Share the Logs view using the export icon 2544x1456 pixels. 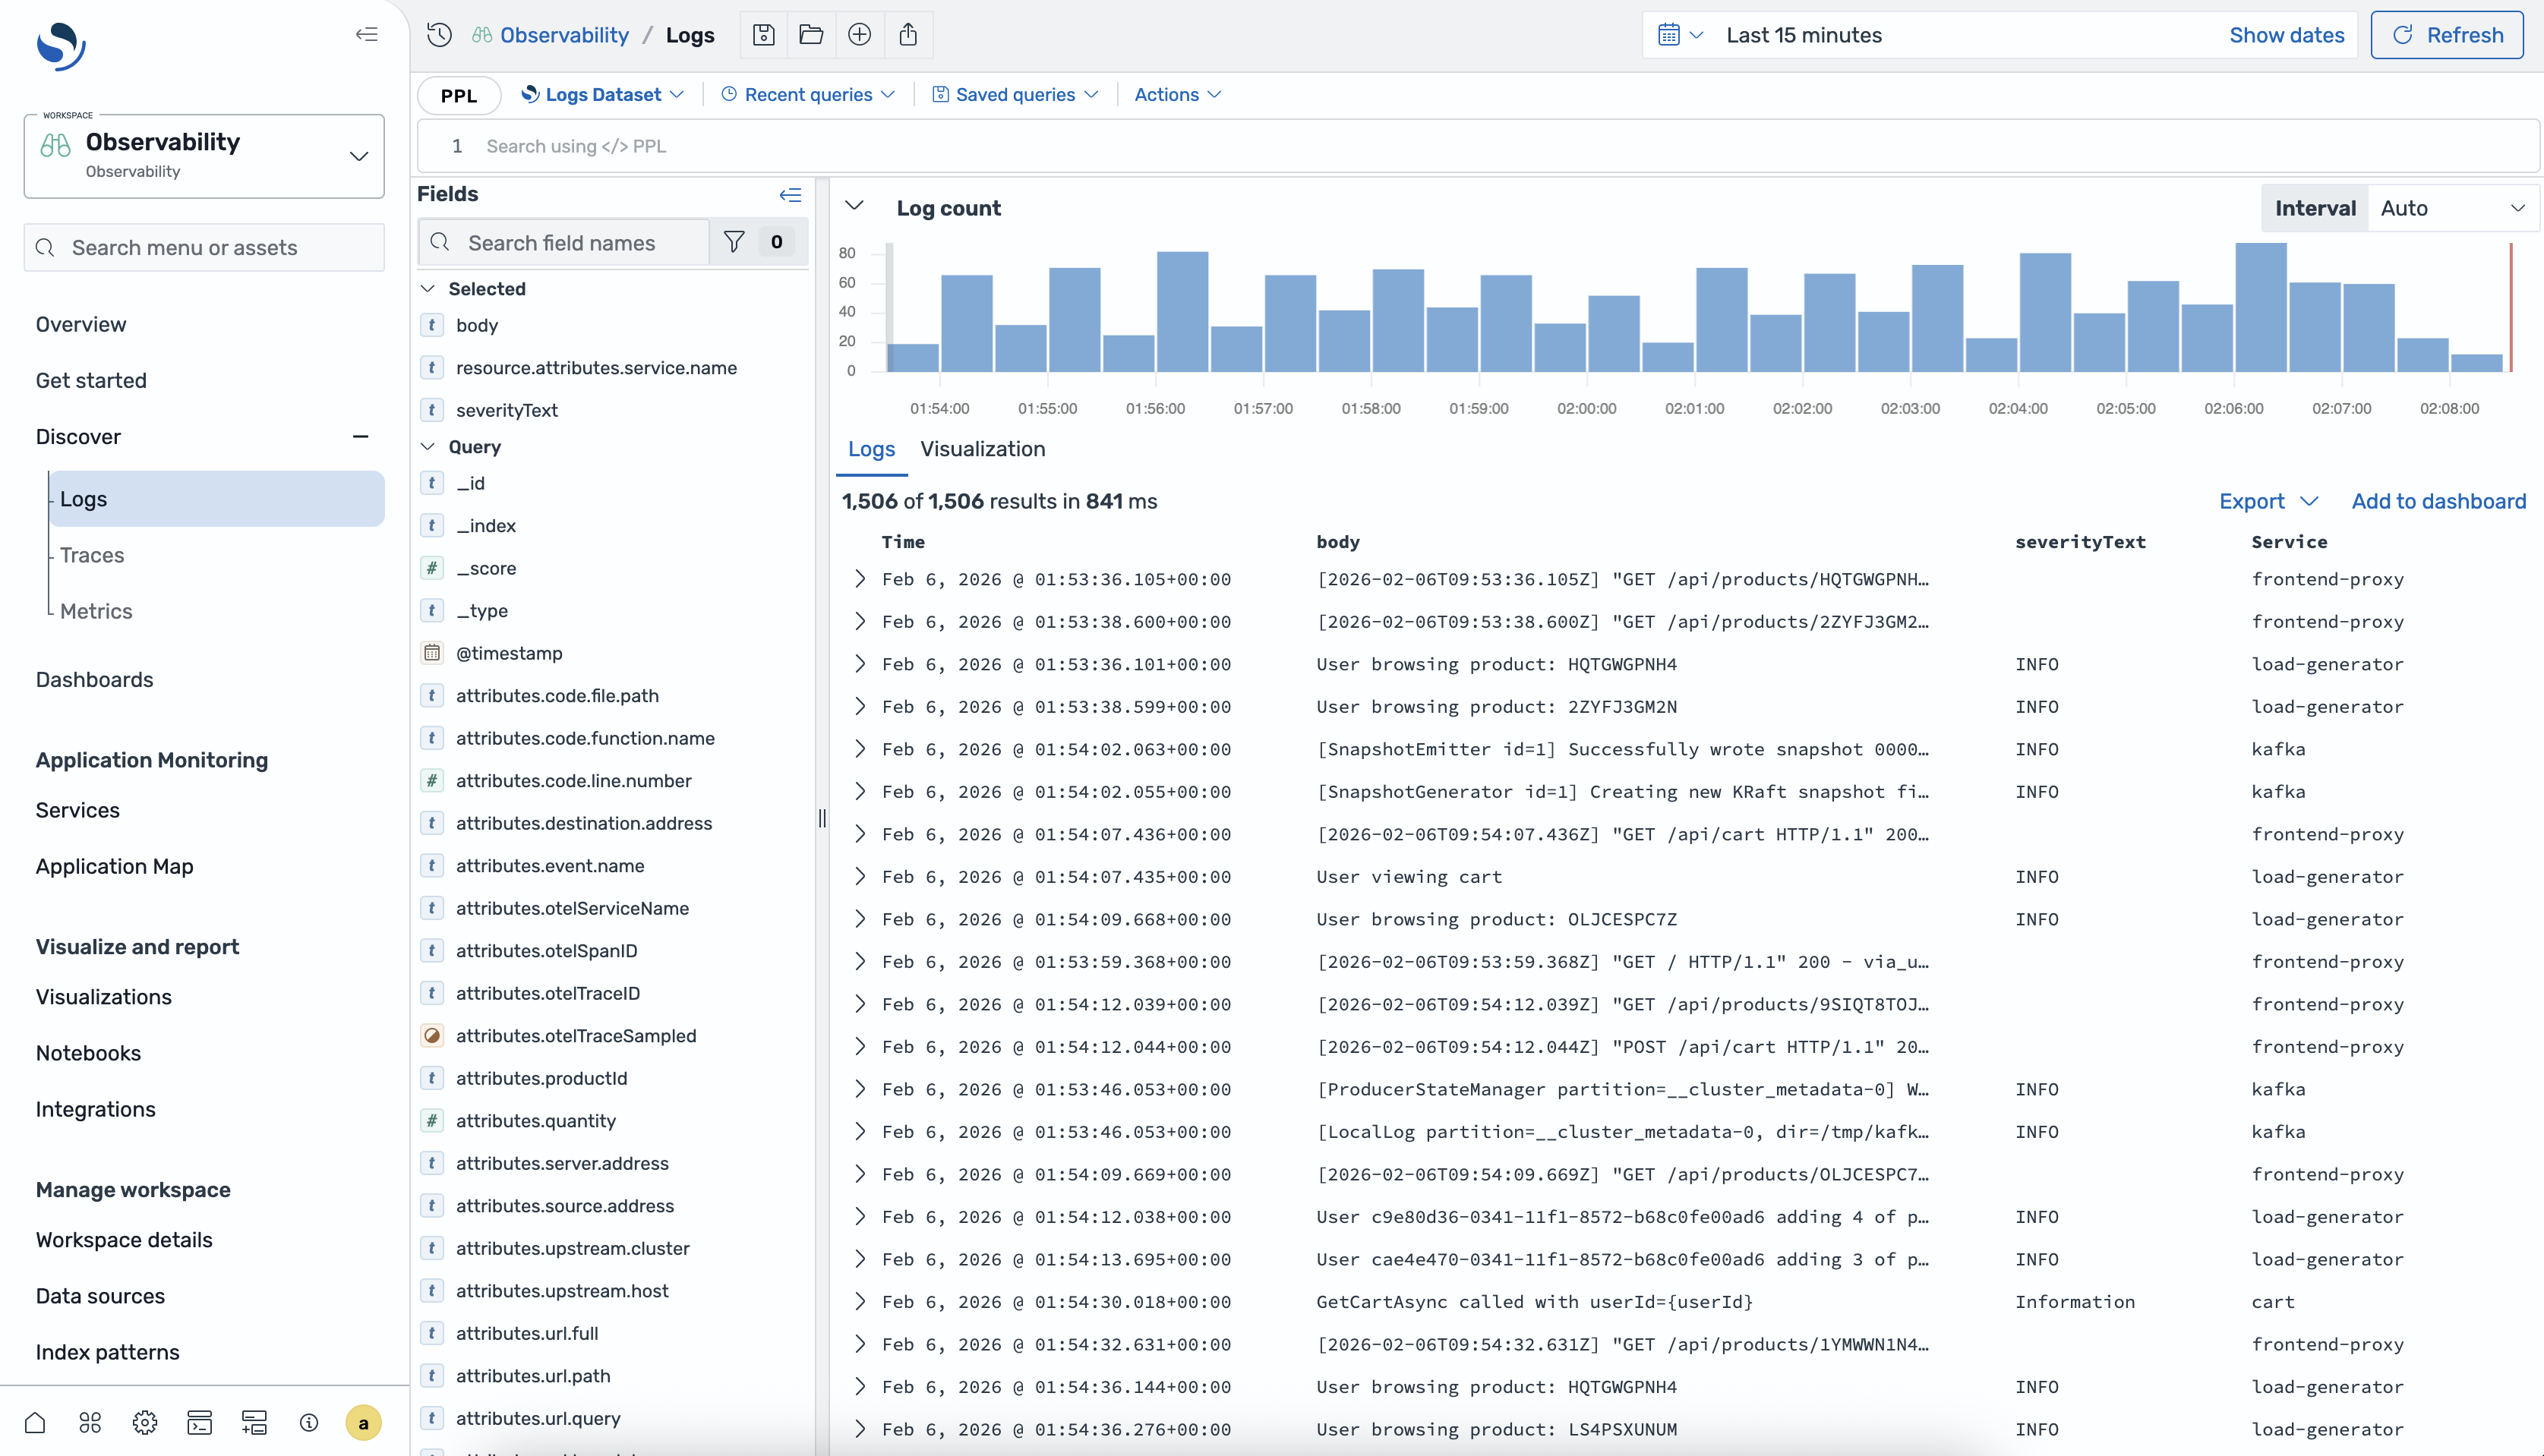[908, 34]
